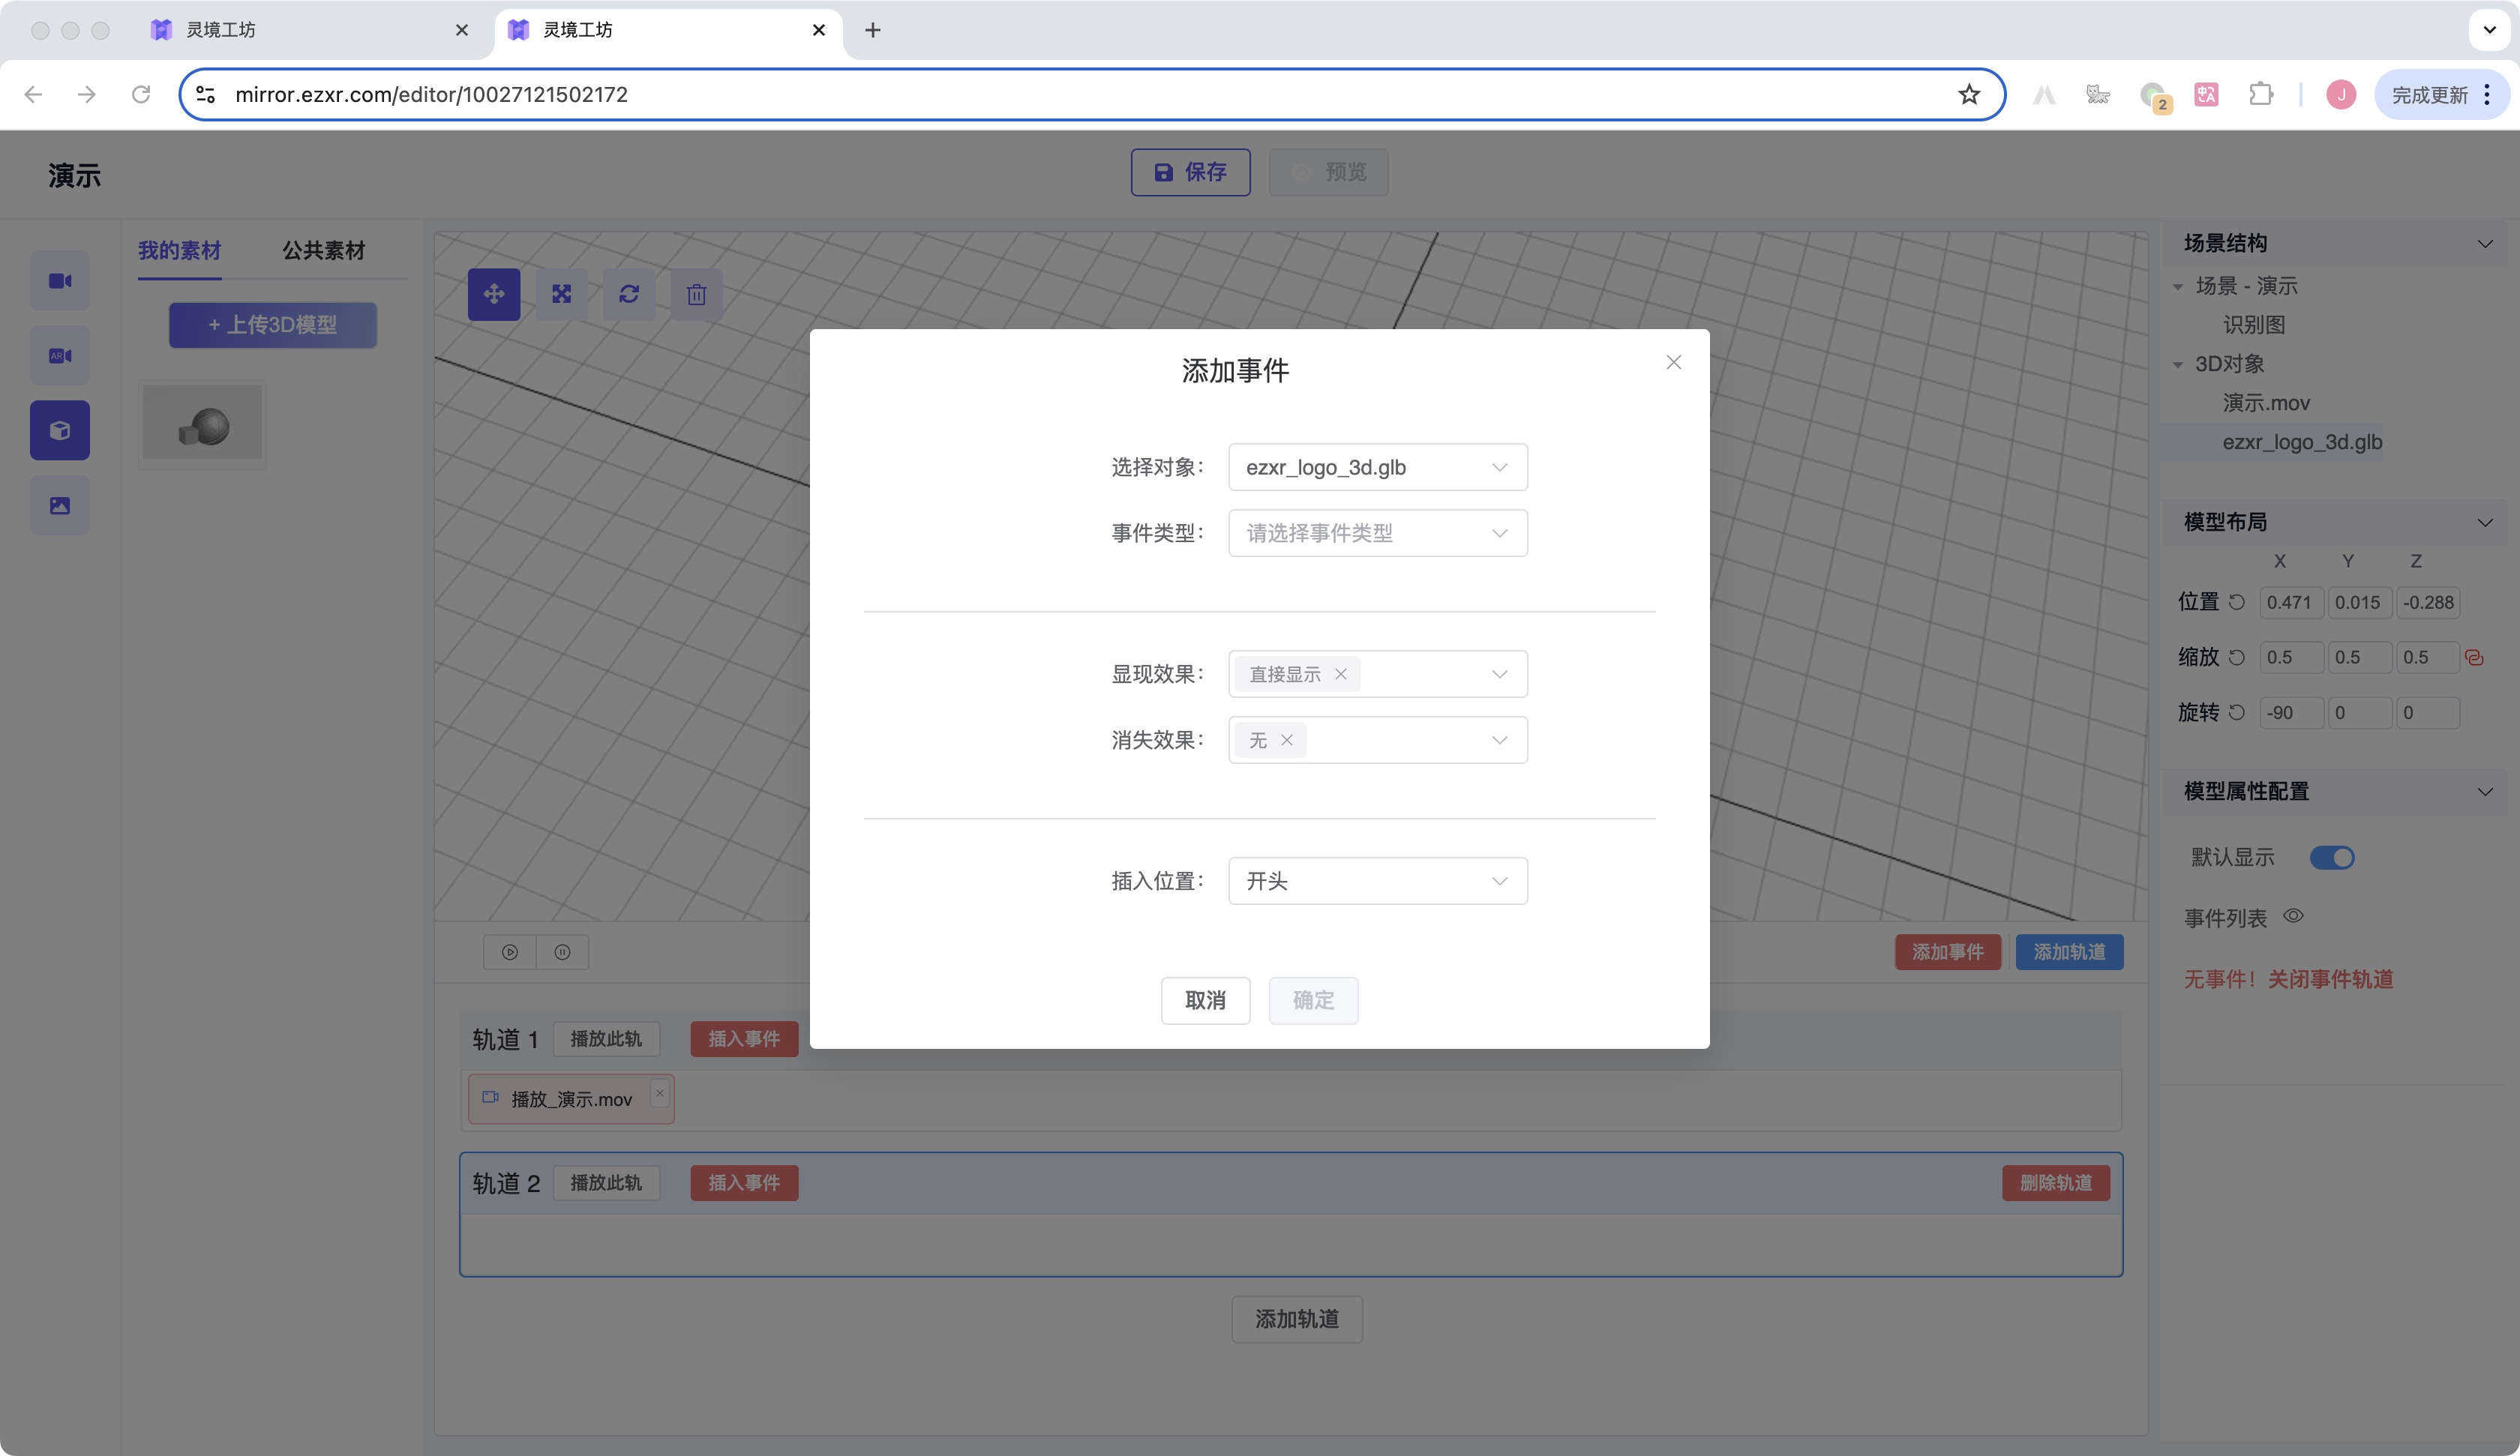Open browser extensions puzzle icon
This screenshot has height=1456, width=2520.
tap(2260, 94)
